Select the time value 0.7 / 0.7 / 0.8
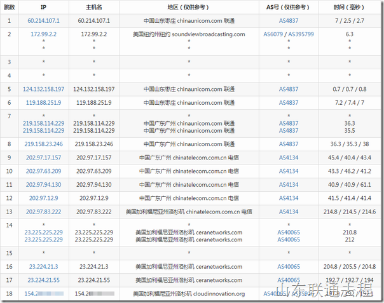Viewport: 384px width, 303px height. pos(350,90)
